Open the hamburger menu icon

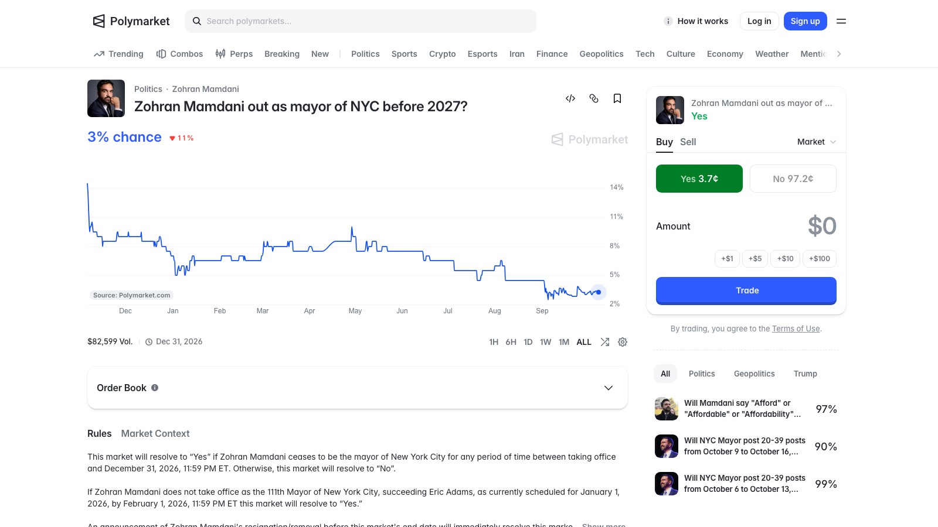point(841,21)
